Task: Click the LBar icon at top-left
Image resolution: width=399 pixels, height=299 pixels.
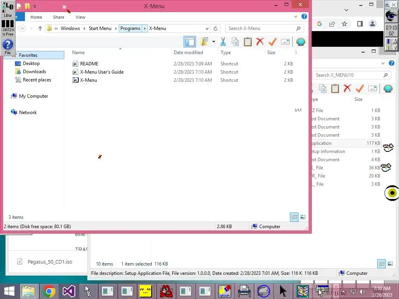Action: pyautogui.click(x=8, y=9)
